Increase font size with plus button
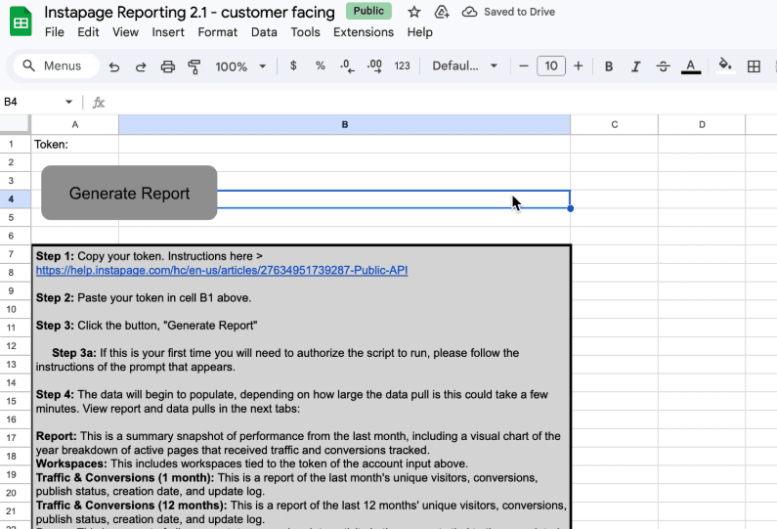777x529 pixels. click(579, 66)
